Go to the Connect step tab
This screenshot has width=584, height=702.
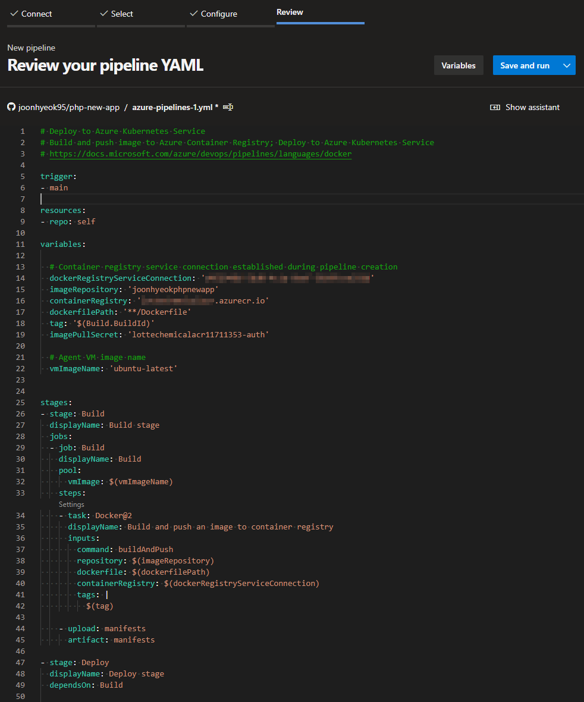[51, 14]
